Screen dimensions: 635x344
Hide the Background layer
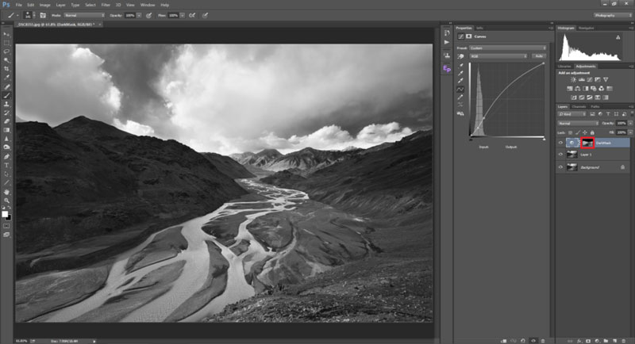point(560,167)
